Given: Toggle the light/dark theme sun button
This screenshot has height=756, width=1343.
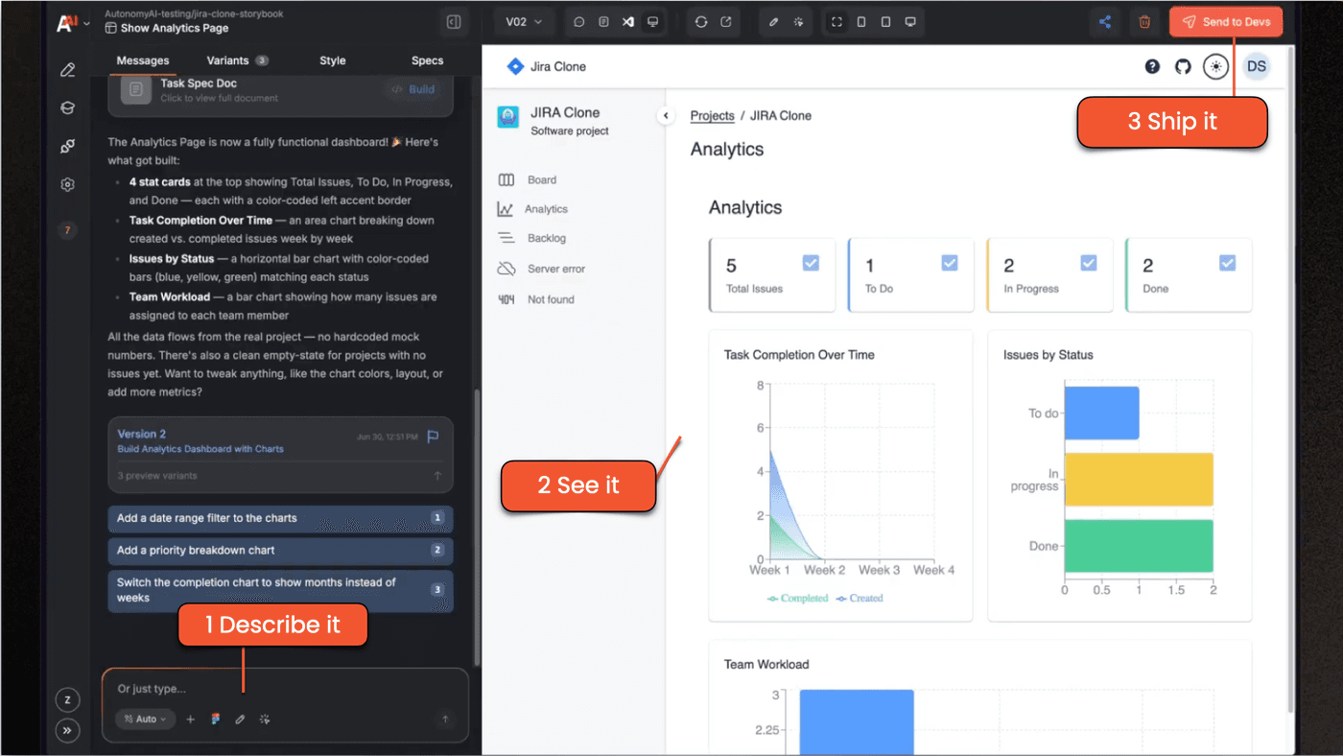Looking at the screenshot, I should point(1216,66).
